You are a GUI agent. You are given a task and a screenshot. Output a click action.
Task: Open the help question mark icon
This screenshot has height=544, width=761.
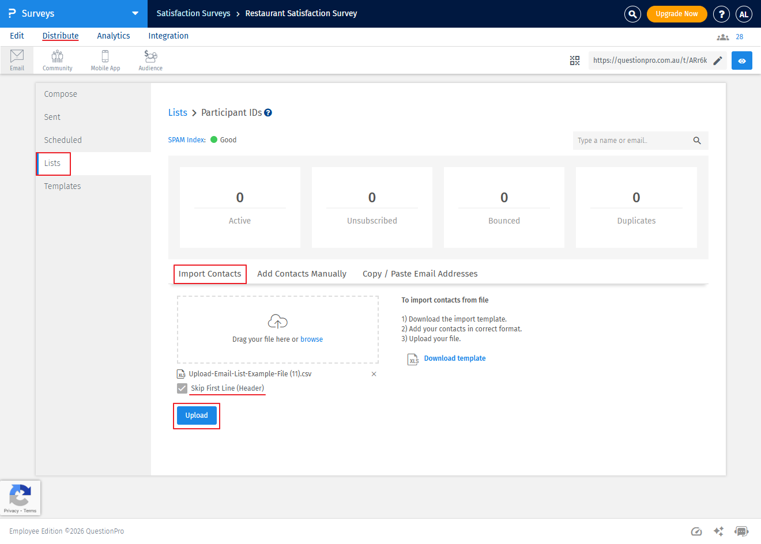[x=721, y=14]
